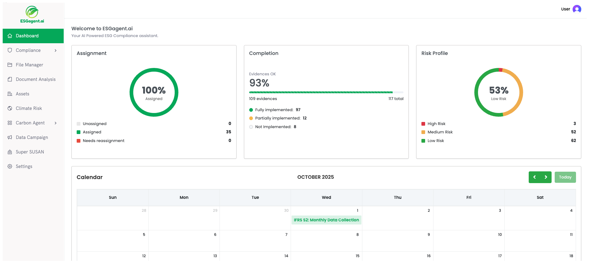Click the Sat column header
The image size is (589, 264).
540,198
